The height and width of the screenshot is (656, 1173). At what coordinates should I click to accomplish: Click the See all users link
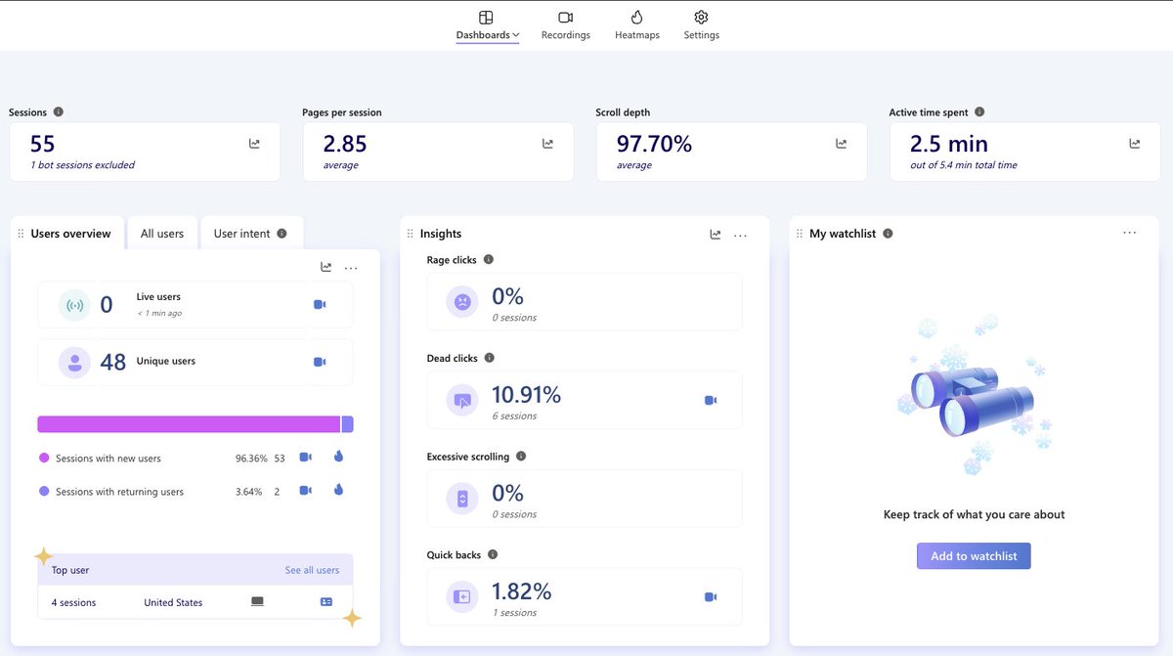[312, 570]
